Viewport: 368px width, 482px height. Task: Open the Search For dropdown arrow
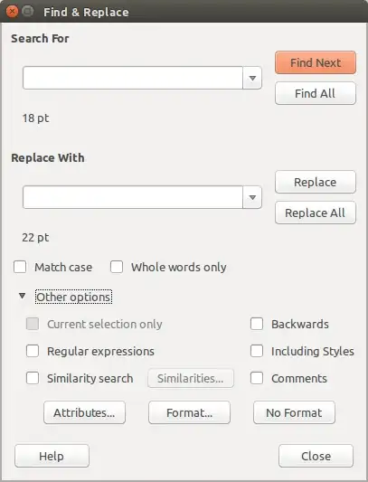(252, 78)
